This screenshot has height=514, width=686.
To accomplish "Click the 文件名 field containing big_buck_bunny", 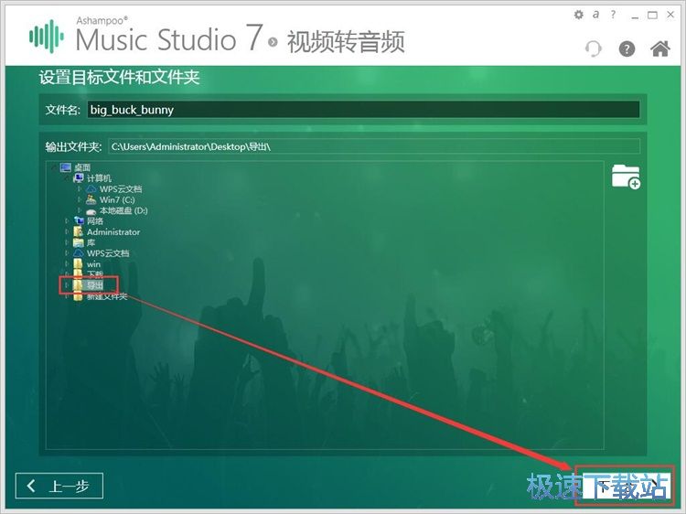I will click(x=363, y=110).
